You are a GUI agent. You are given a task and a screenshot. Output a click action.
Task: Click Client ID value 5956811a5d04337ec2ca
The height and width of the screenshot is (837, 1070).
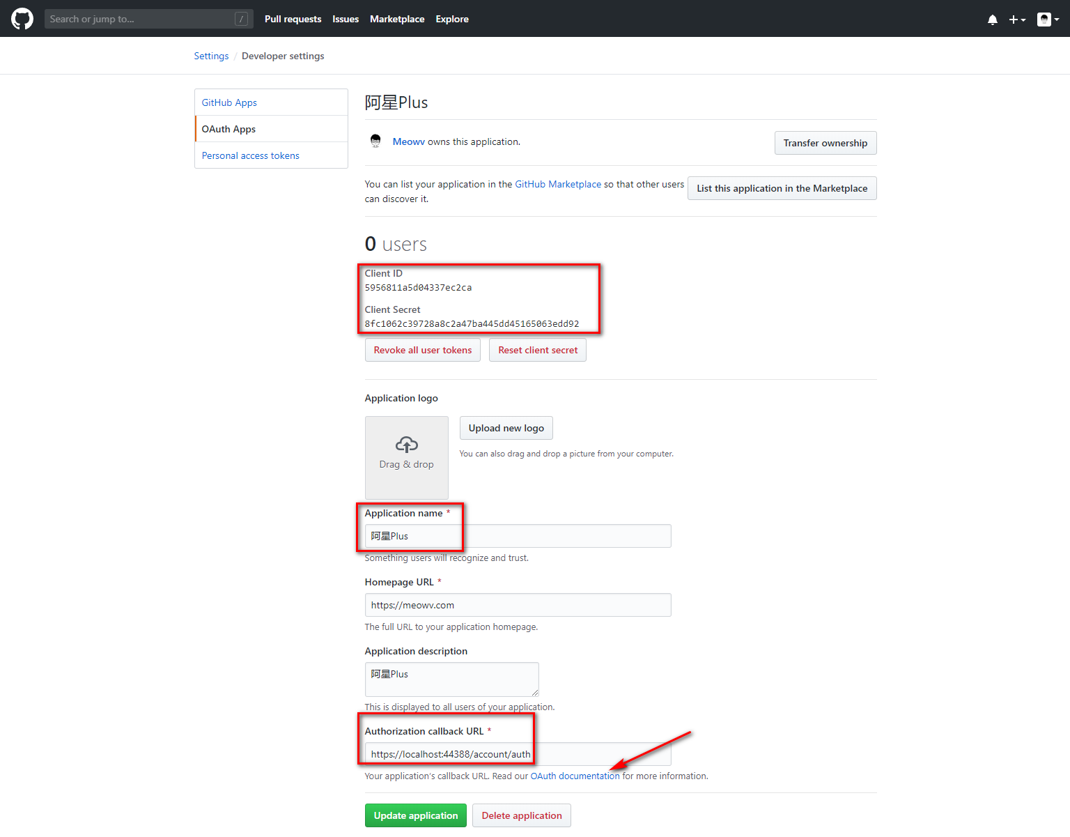418,287
